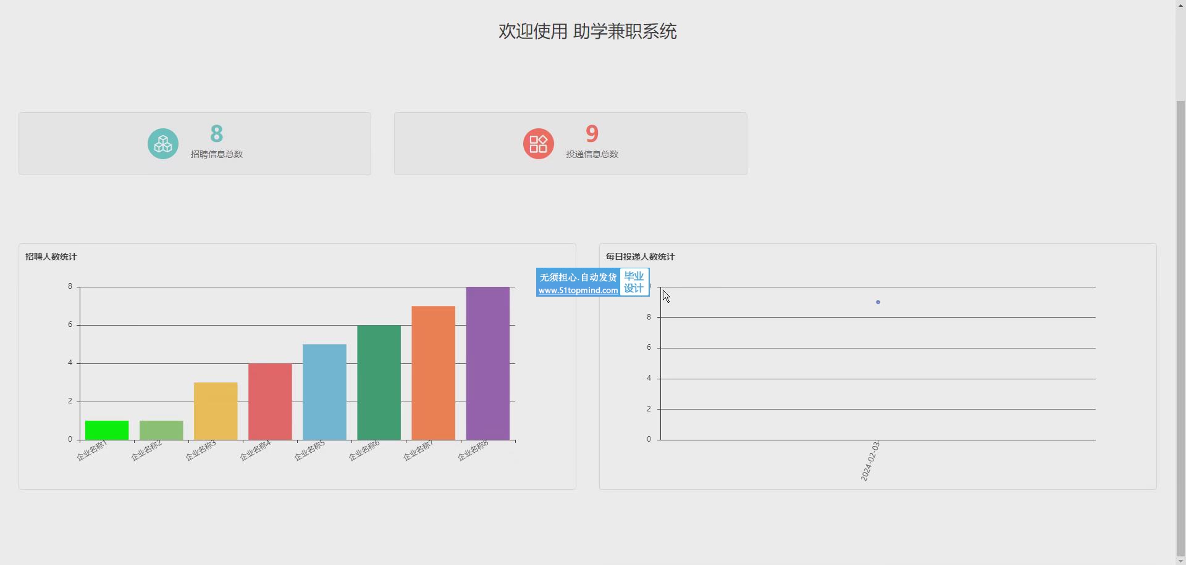1186x565 pixels.
Task: Click the dark green bar for 企业名称6
Action: [x=379, y=382]
